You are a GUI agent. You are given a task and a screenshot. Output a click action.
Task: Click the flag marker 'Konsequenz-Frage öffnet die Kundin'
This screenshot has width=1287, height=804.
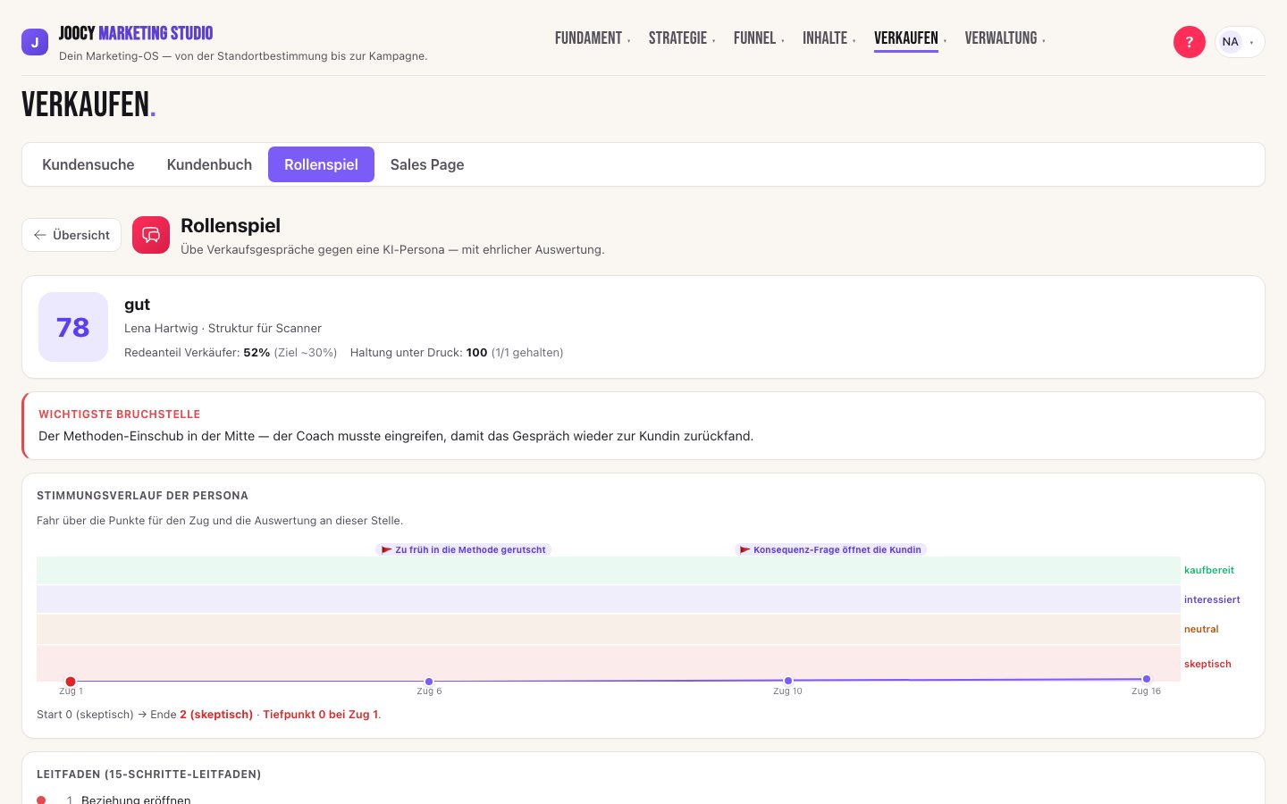point(830,550)
